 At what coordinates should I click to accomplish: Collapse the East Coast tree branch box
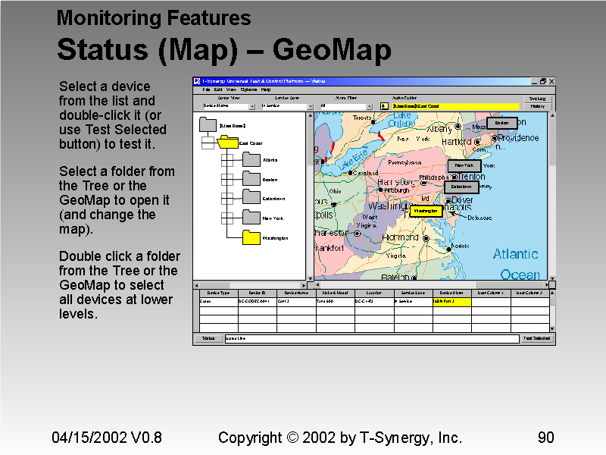point(208,140)
